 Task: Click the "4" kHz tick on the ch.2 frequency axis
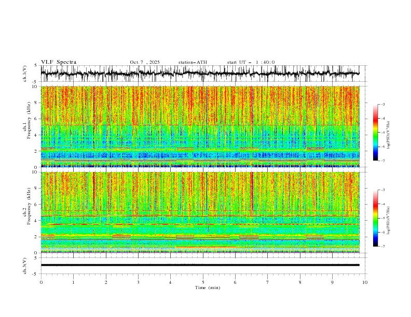[37, 221]
